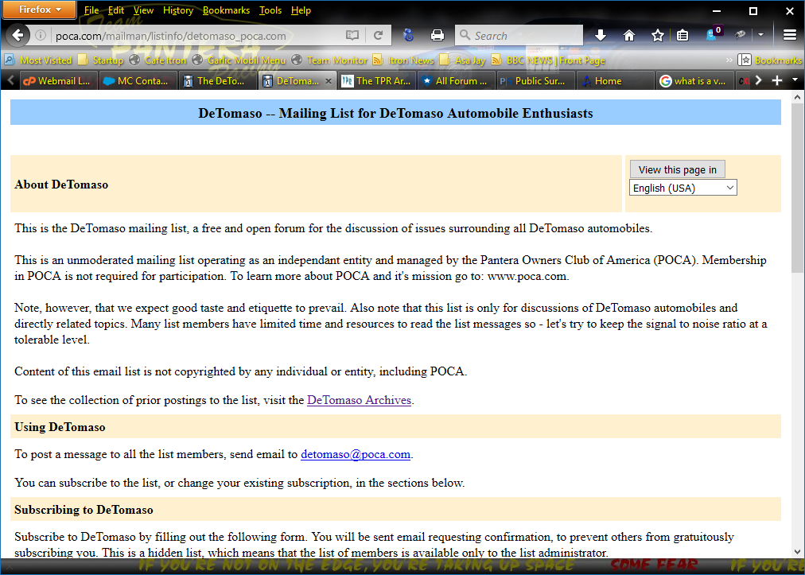
Task: Open the View menu
Action: (143, 10)
